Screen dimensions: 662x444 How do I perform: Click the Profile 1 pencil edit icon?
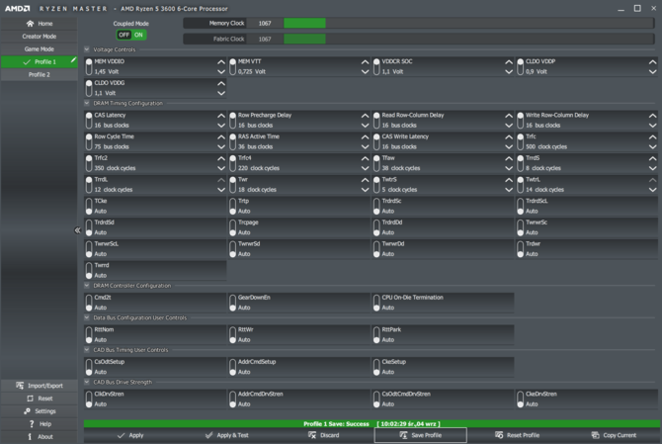(73, 60)
